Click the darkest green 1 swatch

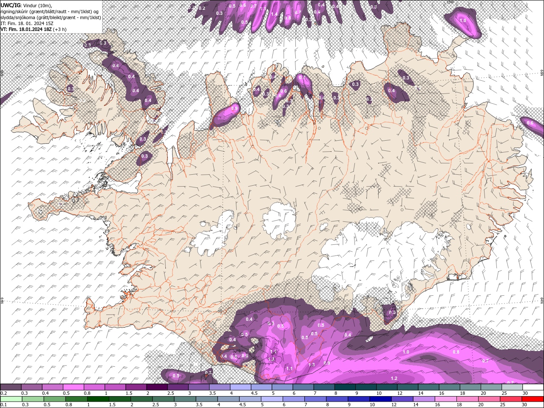98,399
